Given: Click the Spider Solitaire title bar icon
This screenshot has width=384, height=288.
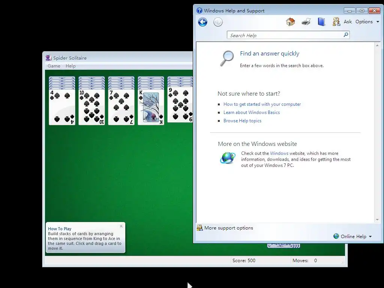Looking at the screenshot, I should tap(48, 58).
